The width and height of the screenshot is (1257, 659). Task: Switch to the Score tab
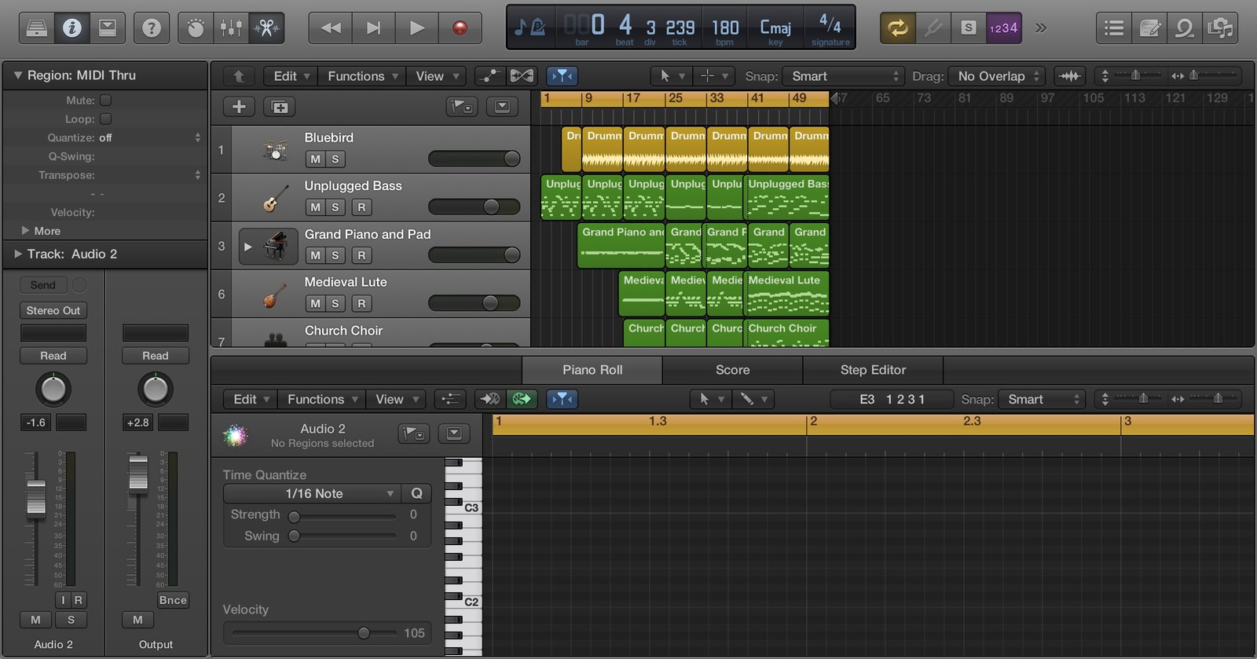[732, 370]
